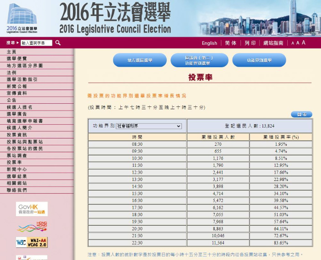Screen dimensions: 321x260
Task: Open the W3C WAI-AA WCAG 2.0 badge
Action: pyautogui.click(x=32, y=242)
